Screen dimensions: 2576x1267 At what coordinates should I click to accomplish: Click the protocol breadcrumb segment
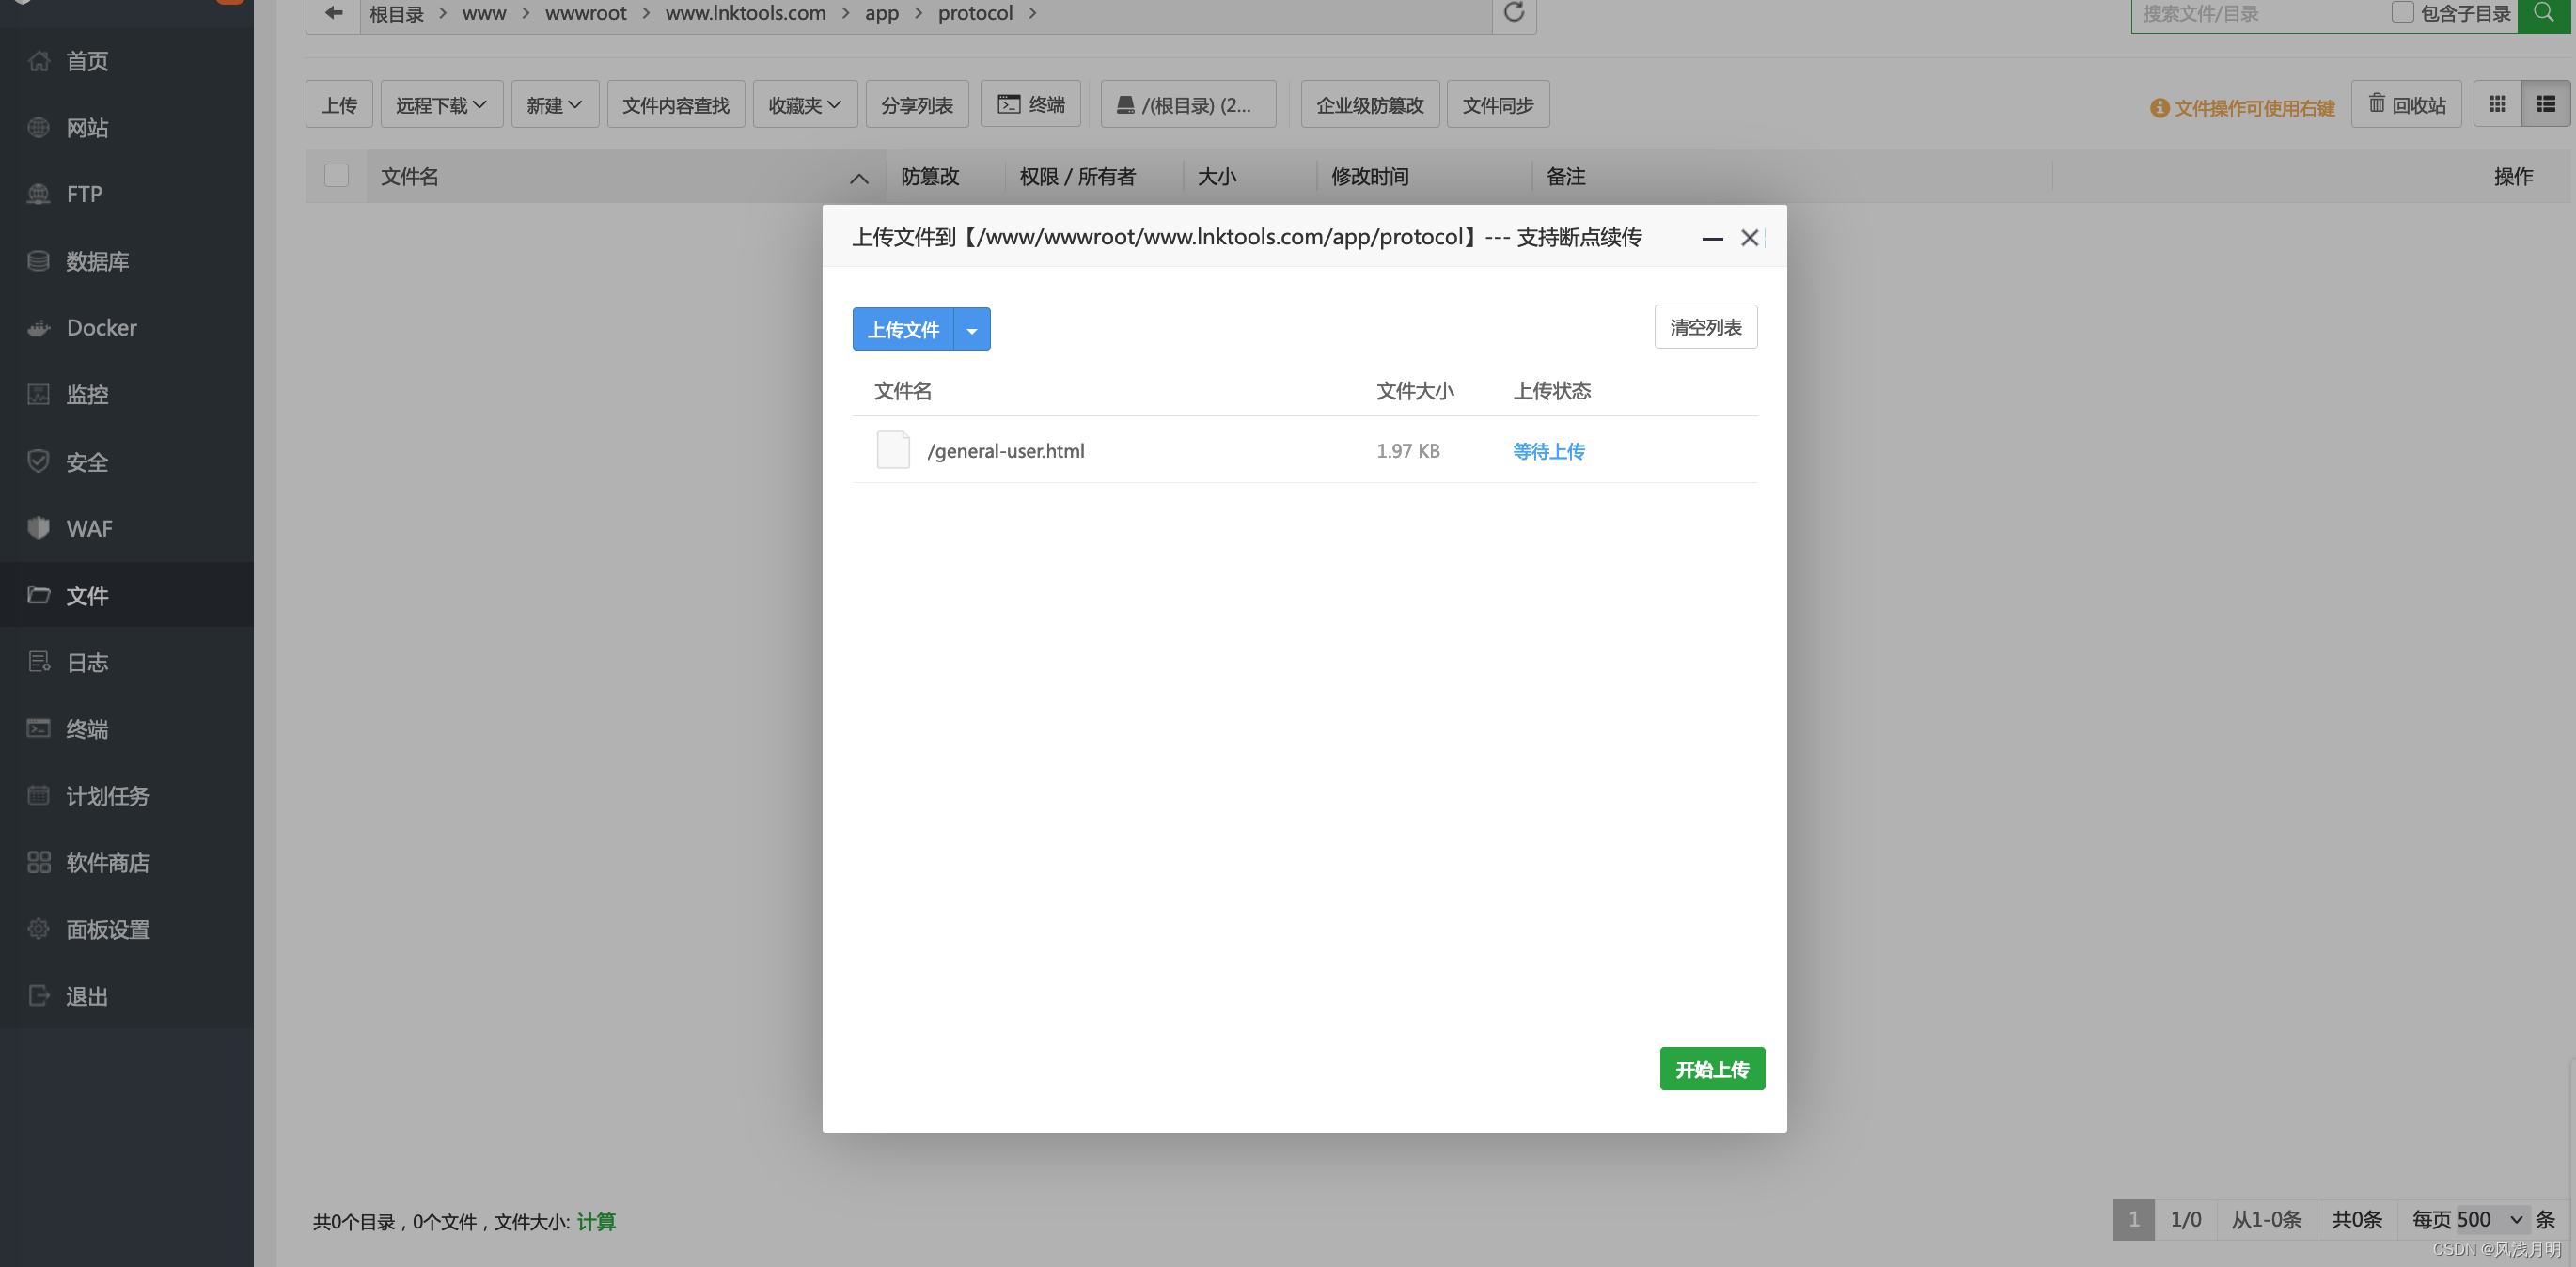[975, 14]
